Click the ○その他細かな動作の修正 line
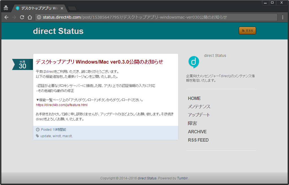The image size is (289, 185). click(55, 91)
